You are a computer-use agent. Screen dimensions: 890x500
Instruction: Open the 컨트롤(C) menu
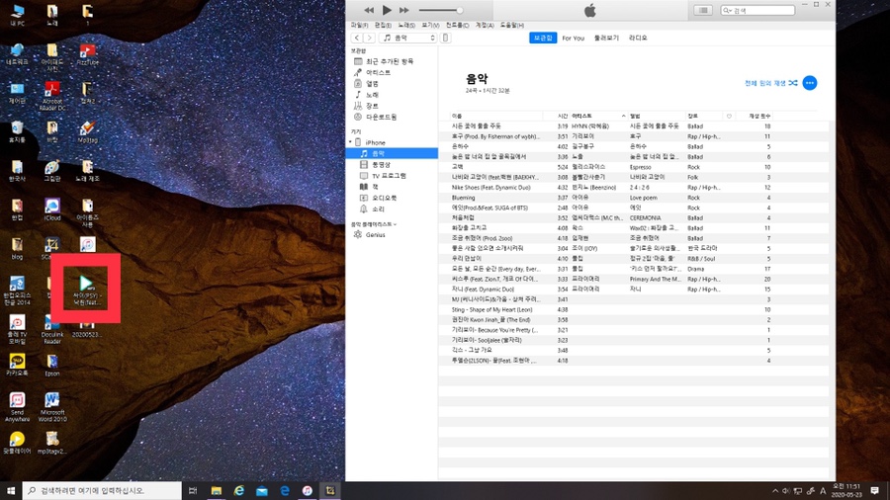click(x=458, y=25)
